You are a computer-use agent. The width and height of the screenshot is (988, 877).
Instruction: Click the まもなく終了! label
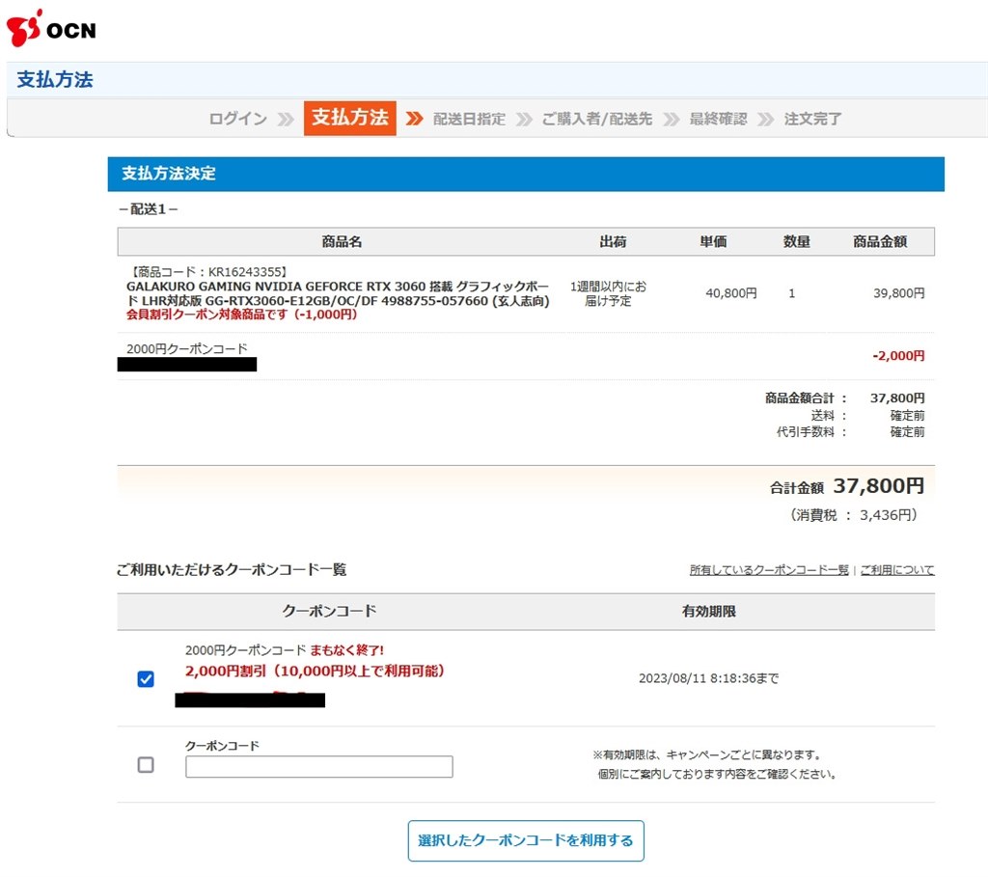(347, 650)
